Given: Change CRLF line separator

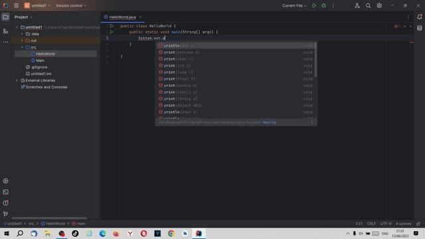Looking at the screenshot, I should [x=371, y=224].
